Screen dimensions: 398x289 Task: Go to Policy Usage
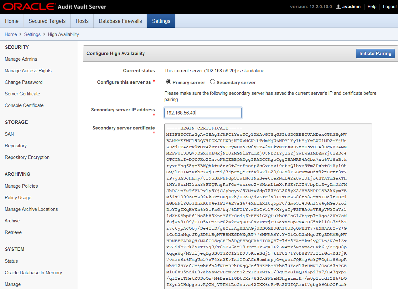pos(18,198)
